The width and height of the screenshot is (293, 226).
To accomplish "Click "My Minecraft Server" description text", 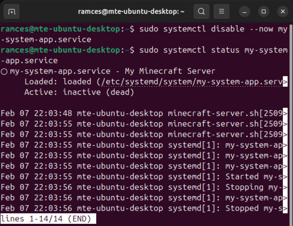I will [x=170, y=71].
